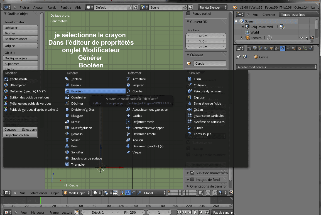The height and width of the screenshot is (215, 321).
Task: Choose Booléen from Générer list
Action: (95, 91)
